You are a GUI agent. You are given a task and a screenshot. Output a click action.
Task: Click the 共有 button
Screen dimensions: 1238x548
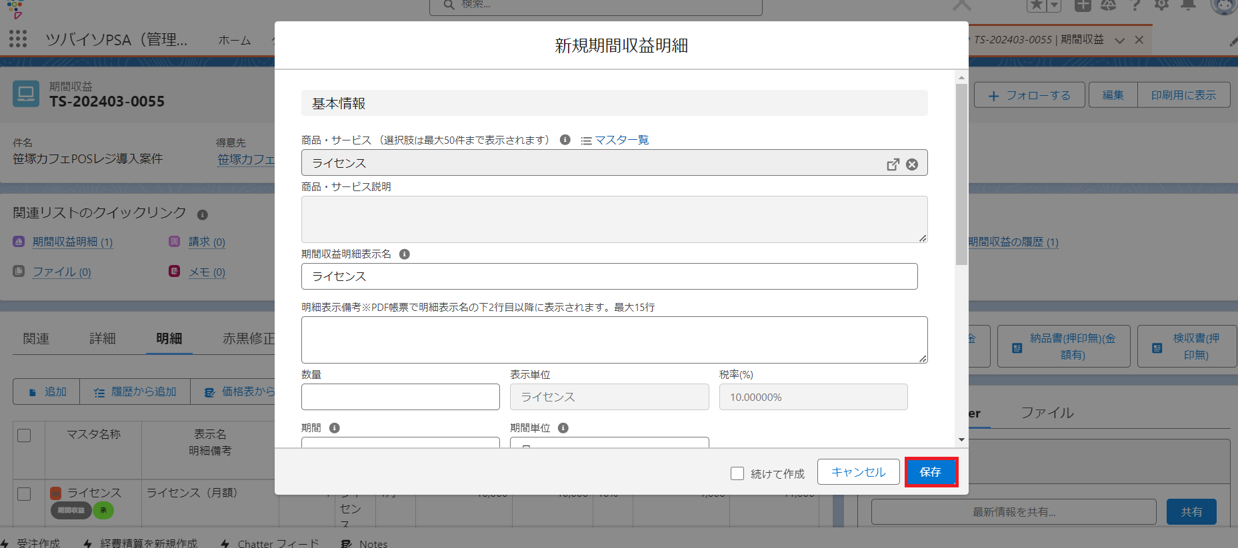click(x=1191, y=511)
